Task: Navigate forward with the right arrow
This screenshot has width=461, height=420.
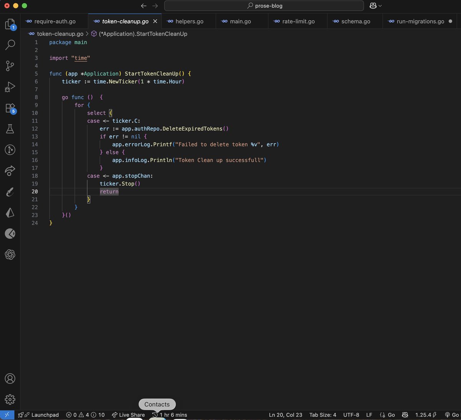Action: click(x=155, y=6)
